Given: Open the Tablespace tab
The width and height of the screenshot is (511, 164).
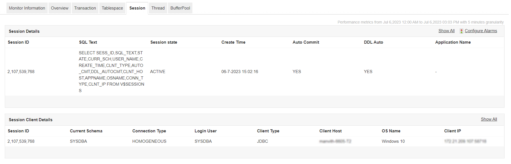Looking at the screenshot, I should (112, 8).
